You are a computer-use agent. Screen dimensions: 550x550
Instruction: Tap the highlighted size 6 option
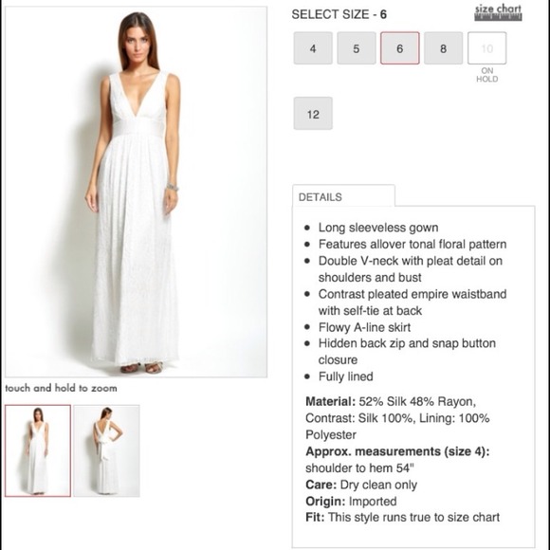(x=400, y=48)
